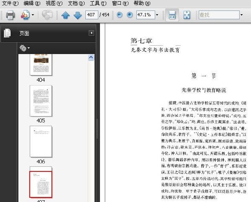Screen dimensions: 251x202
Task: Select page 404 thumbnail
Action: click(41, 65)
